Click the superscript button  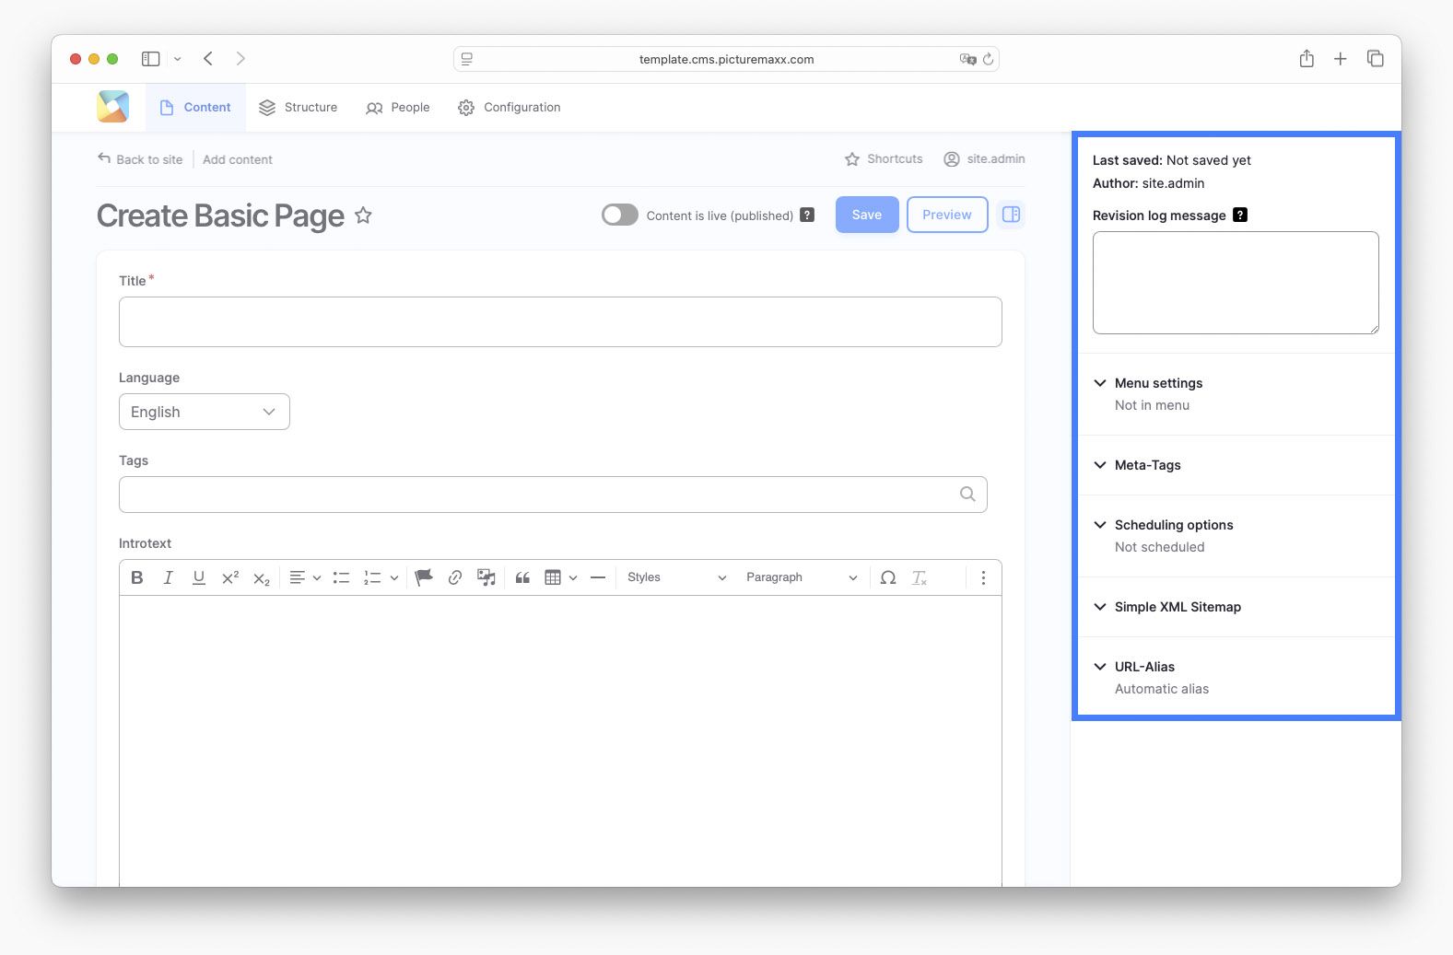[x=229, y=577]
